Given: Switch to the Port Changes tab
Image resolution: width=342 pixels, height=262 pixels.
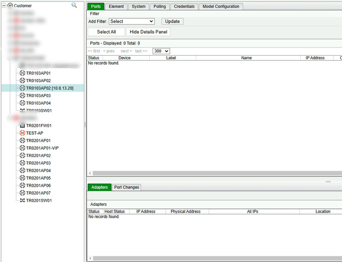Looking at the screenshot, I should click(x=127, y=187).
